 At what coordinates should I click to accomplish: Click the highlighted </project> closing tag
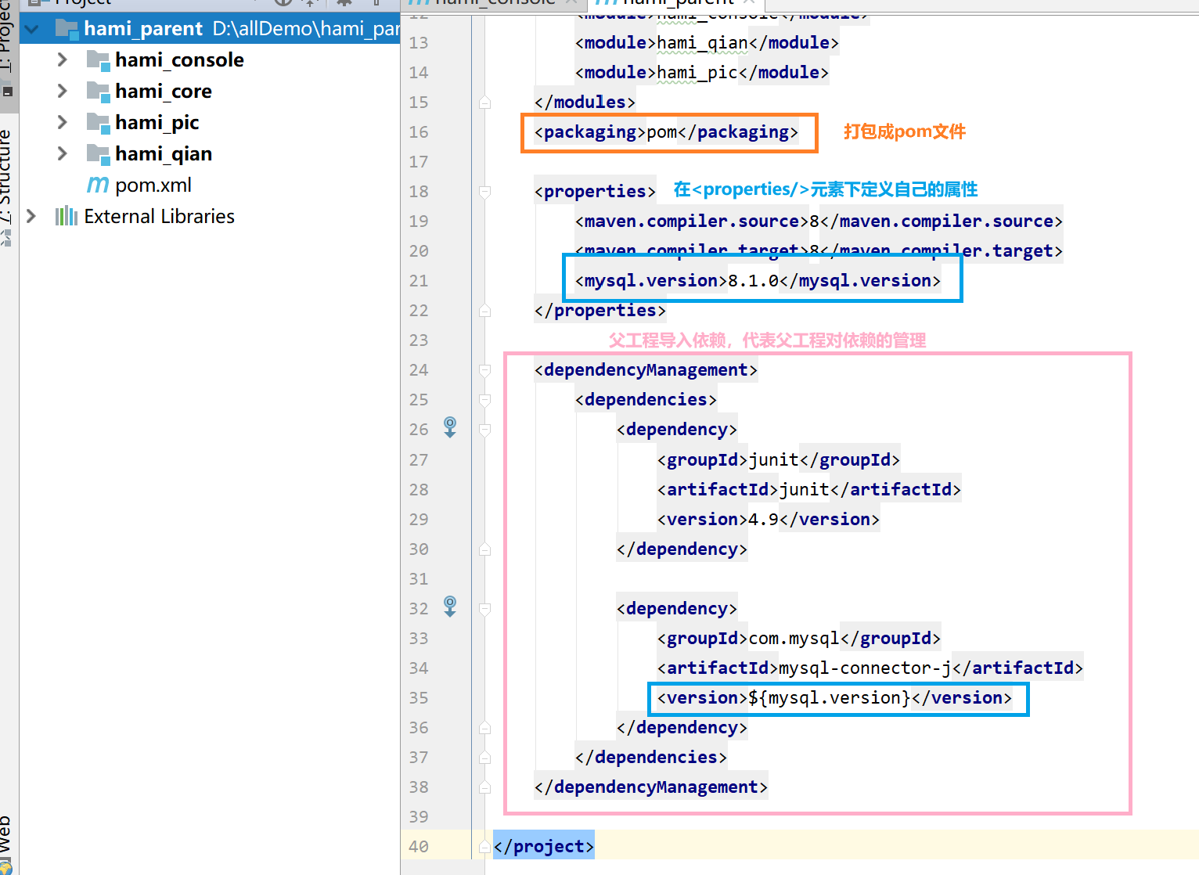[544, 847]
